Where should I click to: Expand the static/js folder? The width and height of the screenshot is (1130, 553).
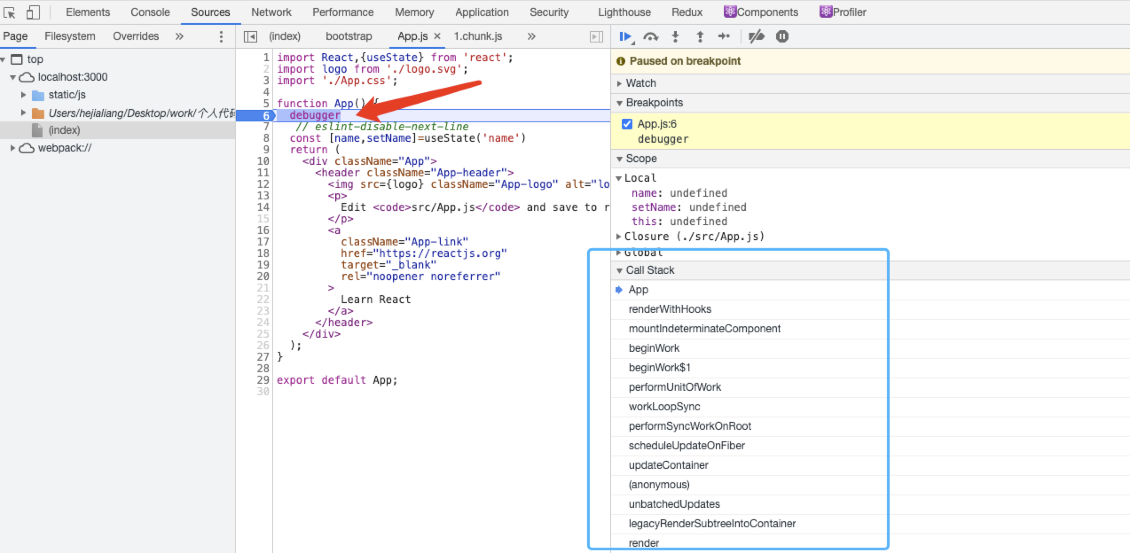click(24, 94)
